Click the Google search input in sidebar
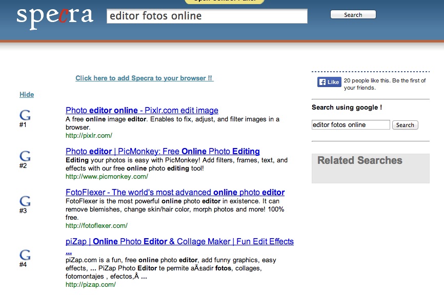Screen dimensions: 444x295 [351, 125]
